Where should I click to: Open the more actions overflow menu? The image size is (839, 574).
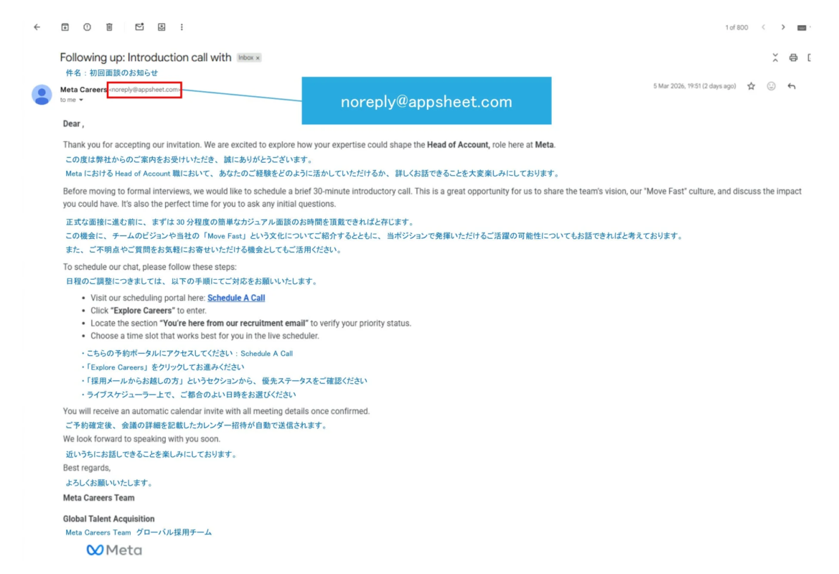click(x=182, y=27)
